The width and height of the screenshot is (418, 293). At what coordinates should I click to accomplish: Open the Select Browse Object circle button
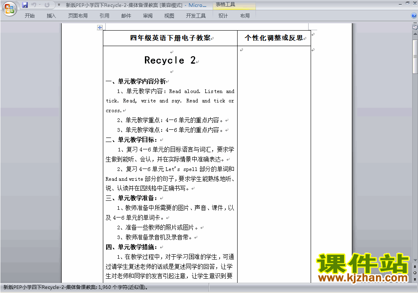415,273
